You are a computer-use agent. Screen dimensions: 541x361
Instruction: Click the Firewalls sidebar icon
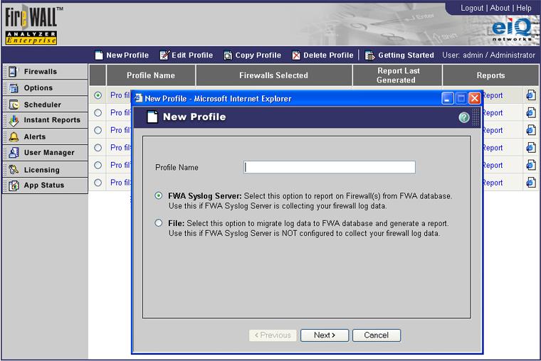(12, 72)
